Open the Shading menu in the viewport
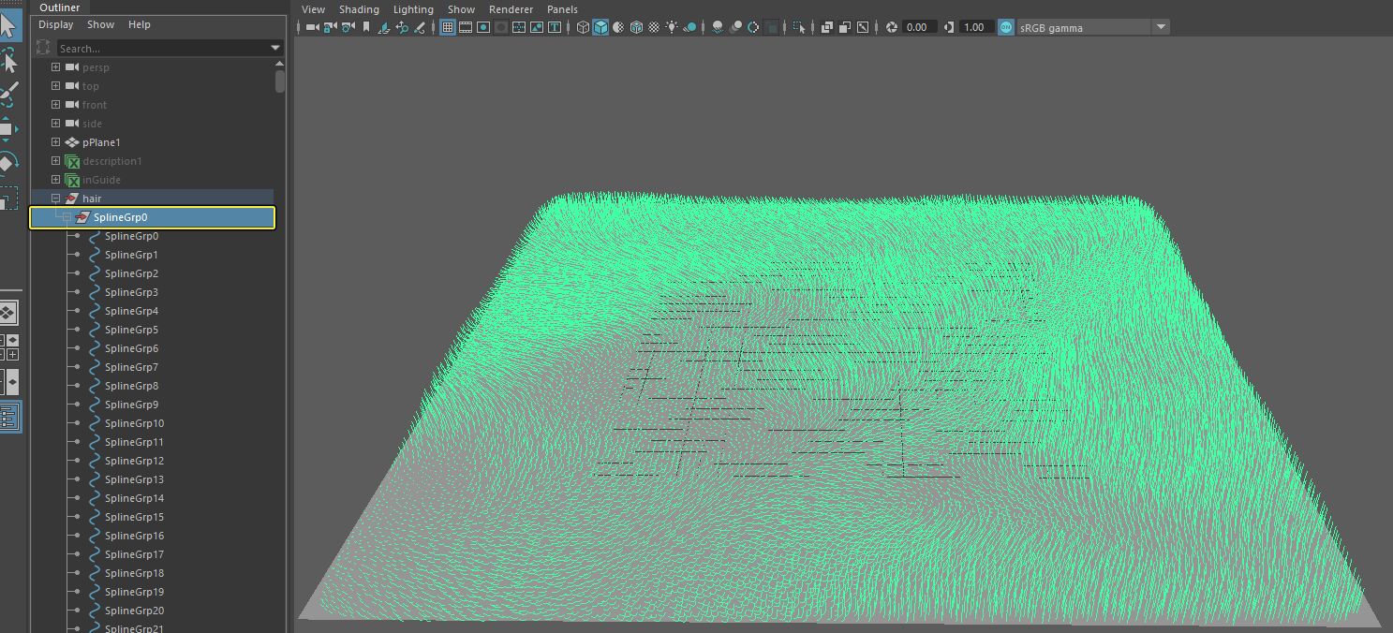 359,9
